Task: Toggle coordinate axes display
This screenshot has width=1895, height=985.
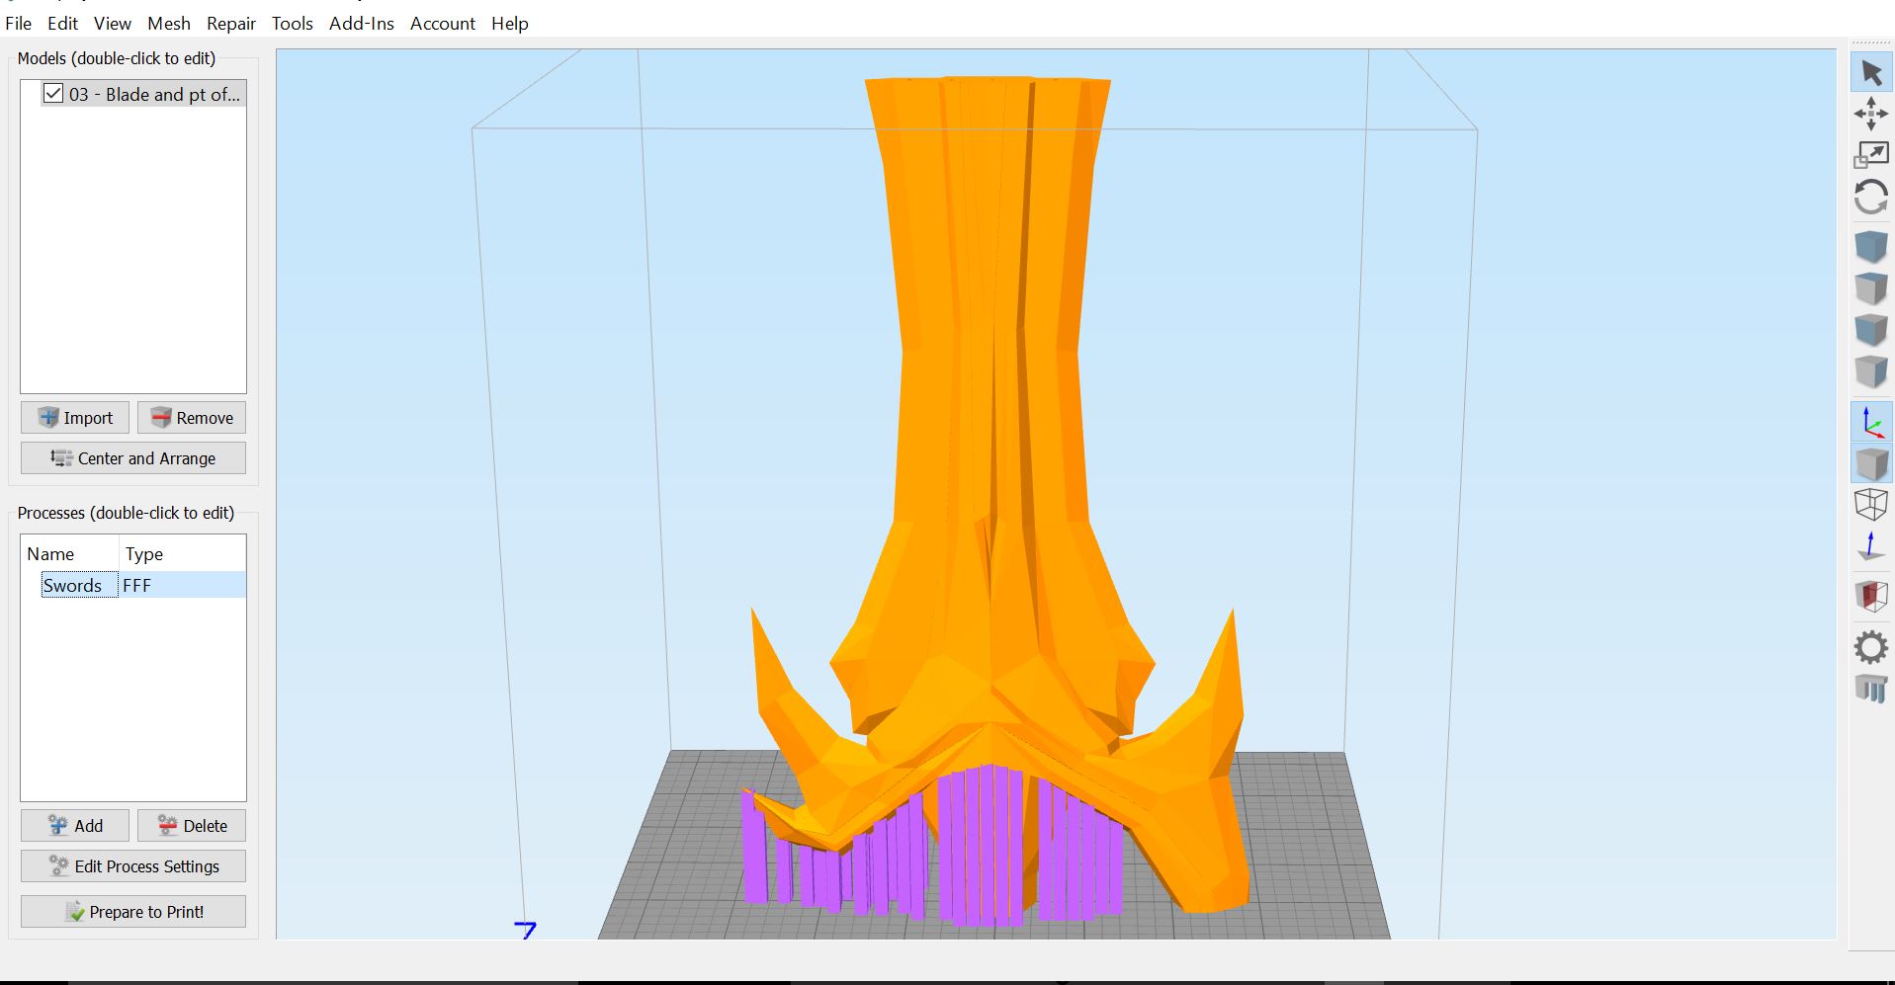Action: 1871,422
